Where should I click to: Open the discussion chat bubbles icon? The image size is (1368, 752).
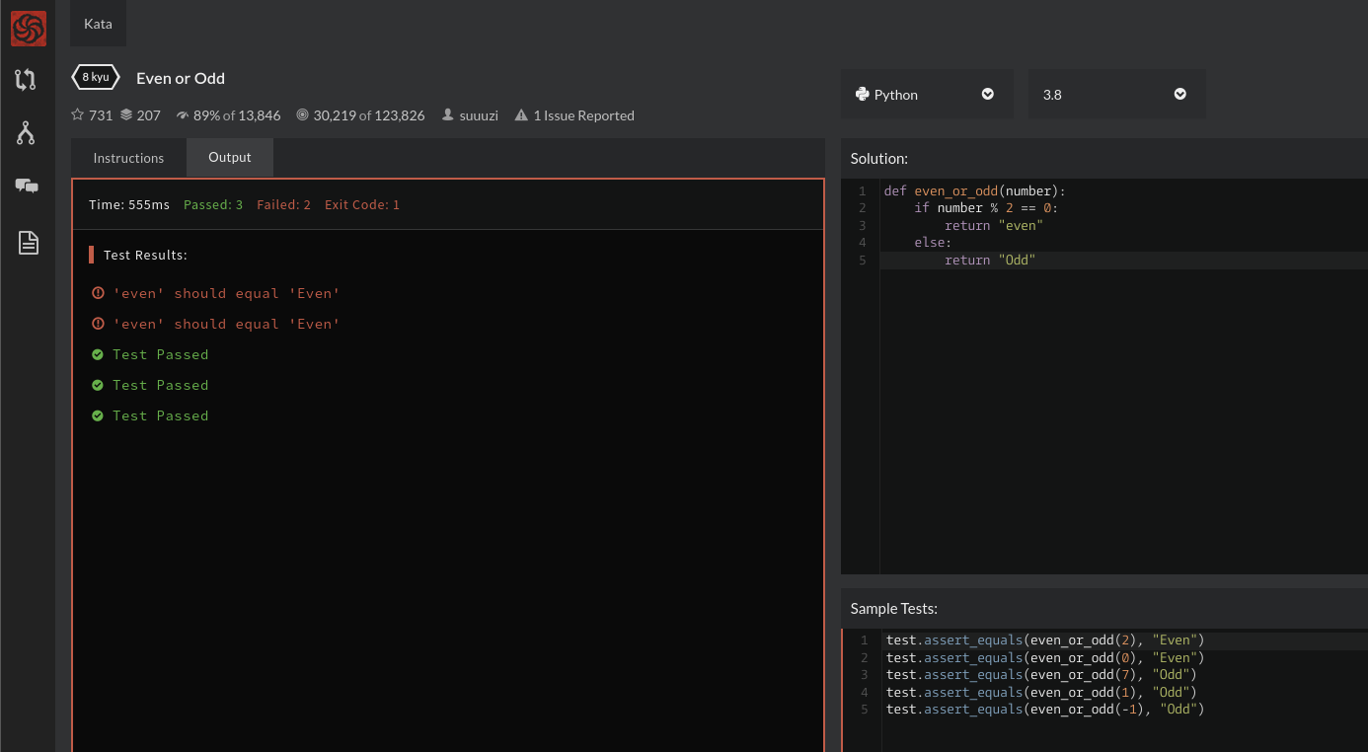[27, 186]
